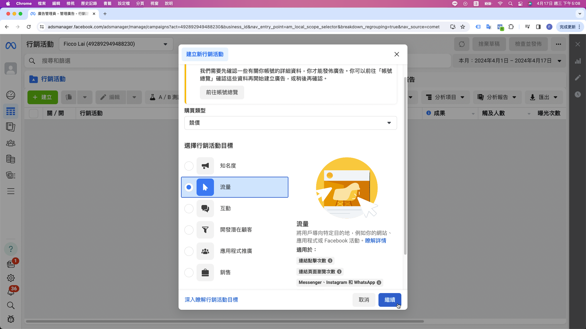Click the 前往帳號總覽 button
This screenshot has width=586, height=329.
pyautogui.click(x=222, y=92)
